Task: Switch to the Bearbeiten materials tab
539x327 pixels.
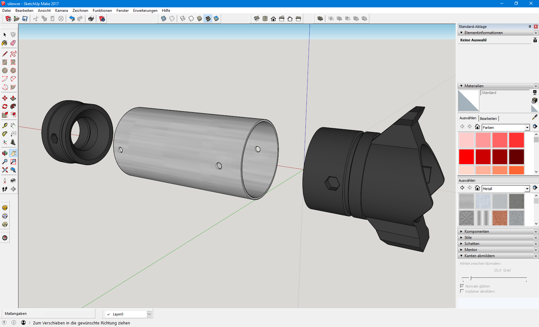Action: (x=488, y=119)
